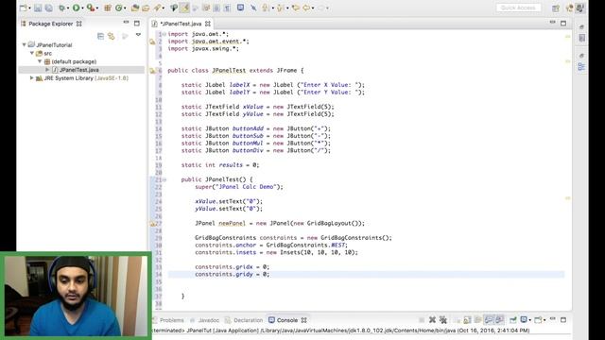Image resolution: width=605 pixels, height=340 pixels.
Task: Click the Next Annotation arrow icon
Action: (266, 8)
